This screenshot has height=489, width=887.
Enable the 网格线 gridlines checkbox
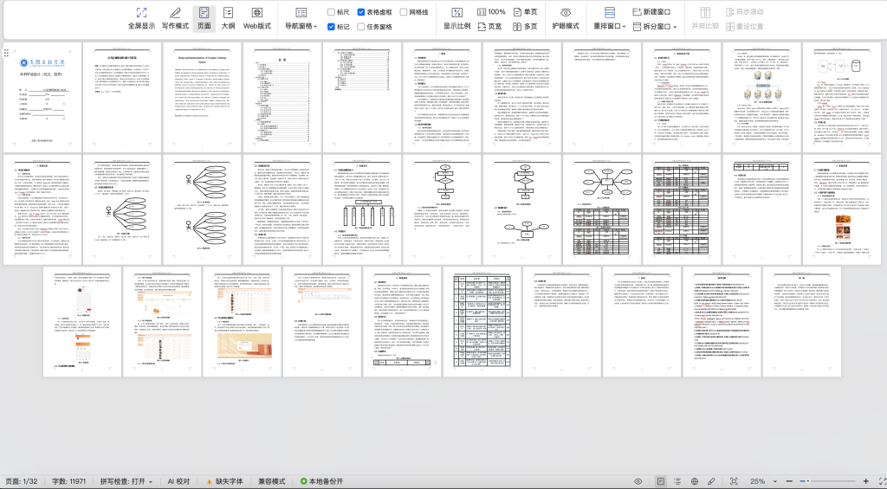click(x=404, y=12)
